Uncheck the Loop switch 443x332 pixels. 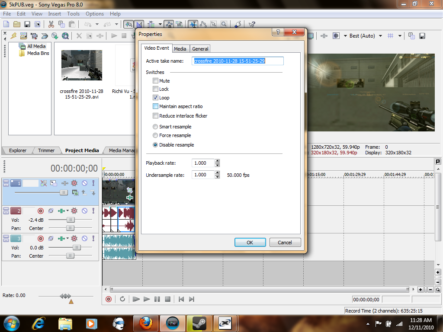[155, 98]
